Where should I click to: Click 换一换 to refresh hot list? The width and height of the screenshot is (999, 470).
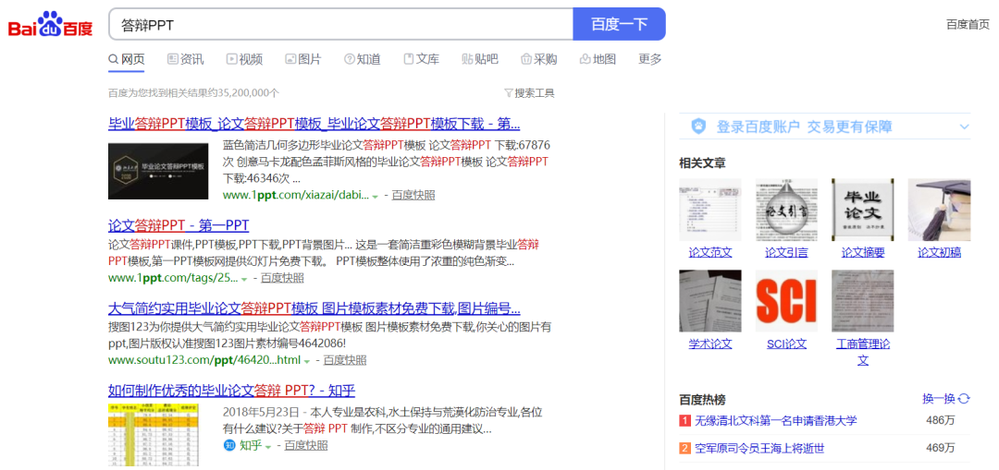tap(939, 399)
